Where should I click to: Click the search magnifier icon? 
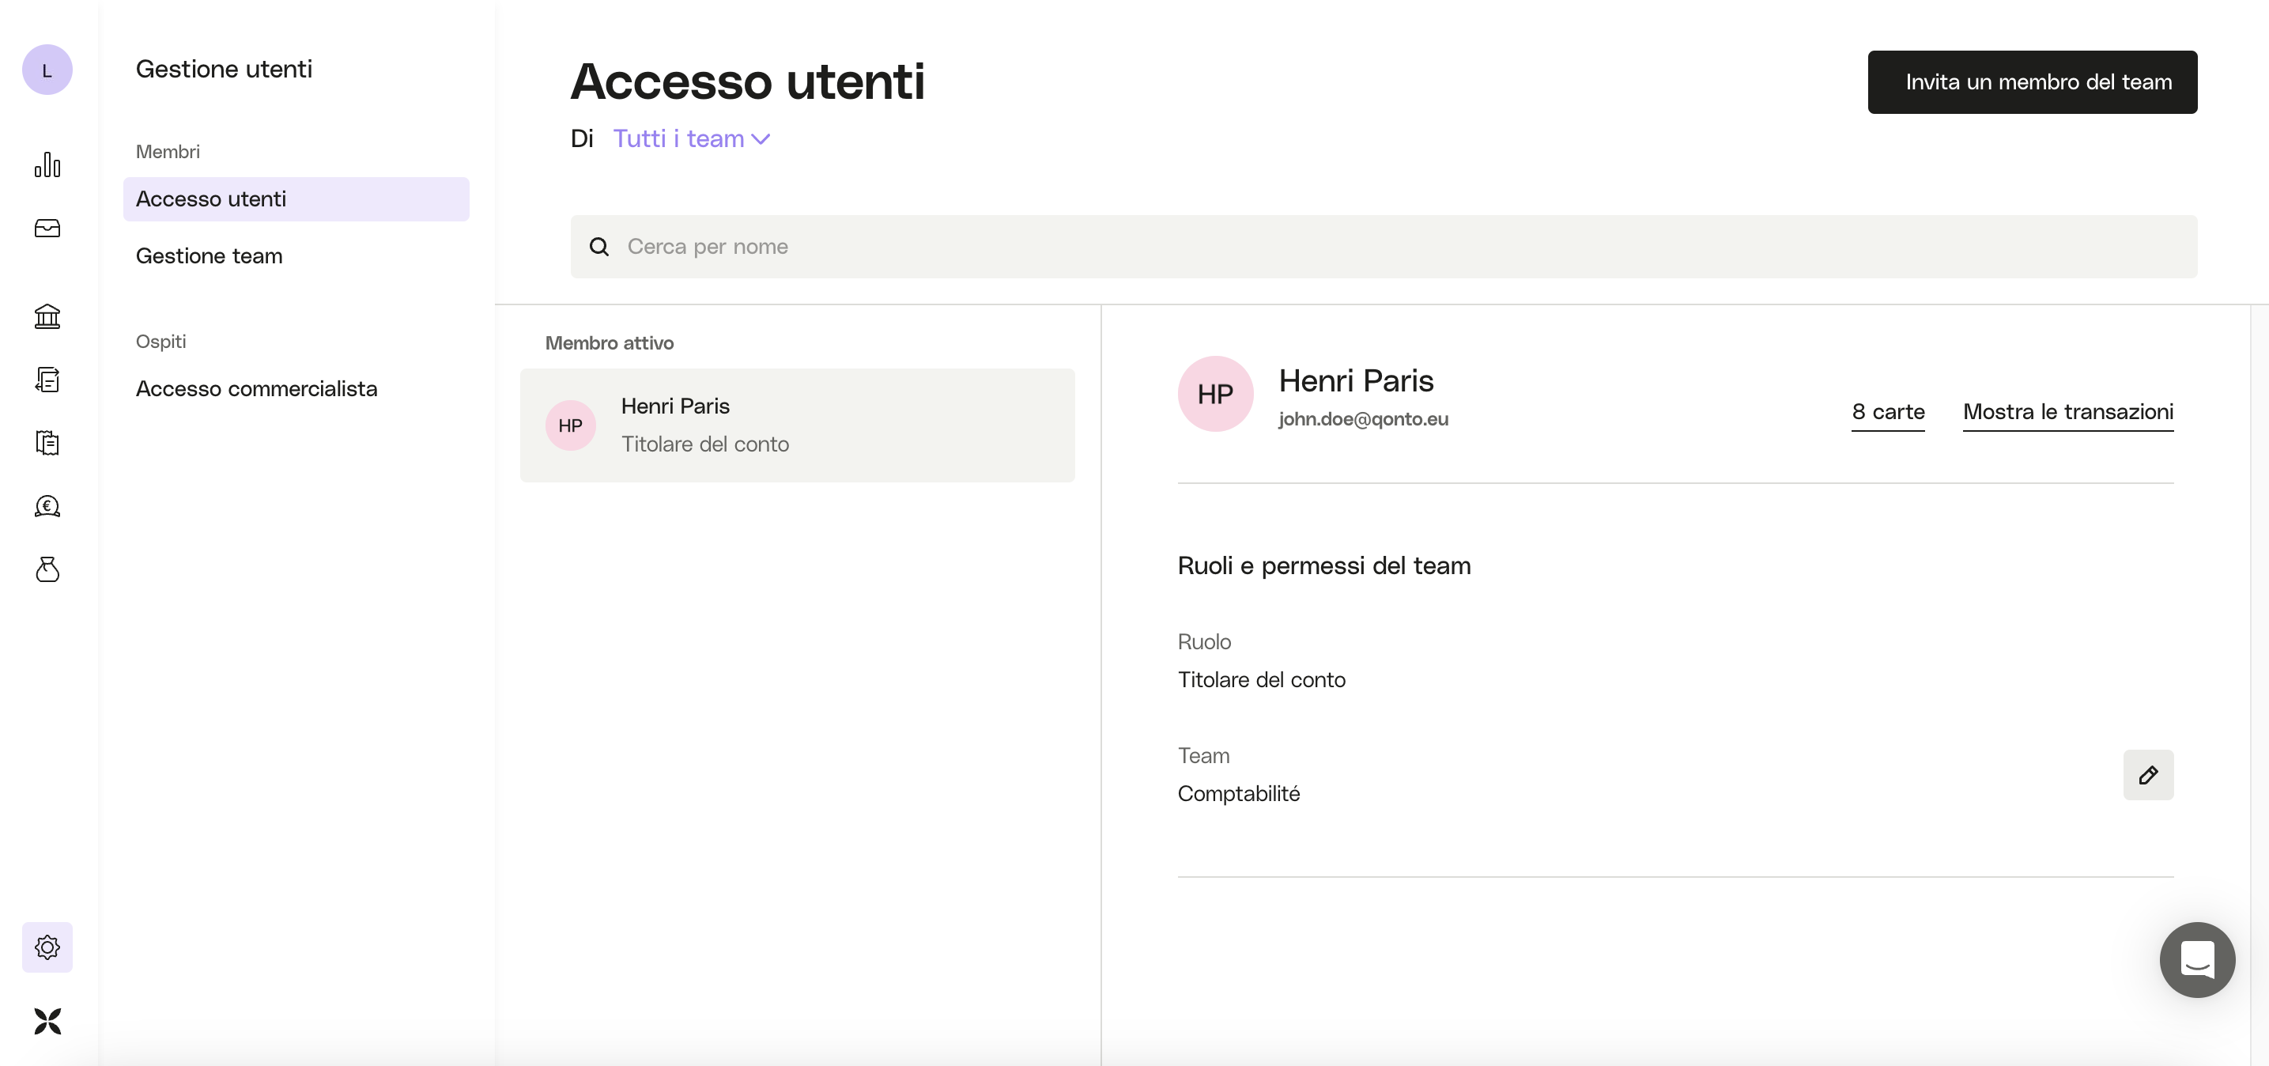click(x=600, y=247)
